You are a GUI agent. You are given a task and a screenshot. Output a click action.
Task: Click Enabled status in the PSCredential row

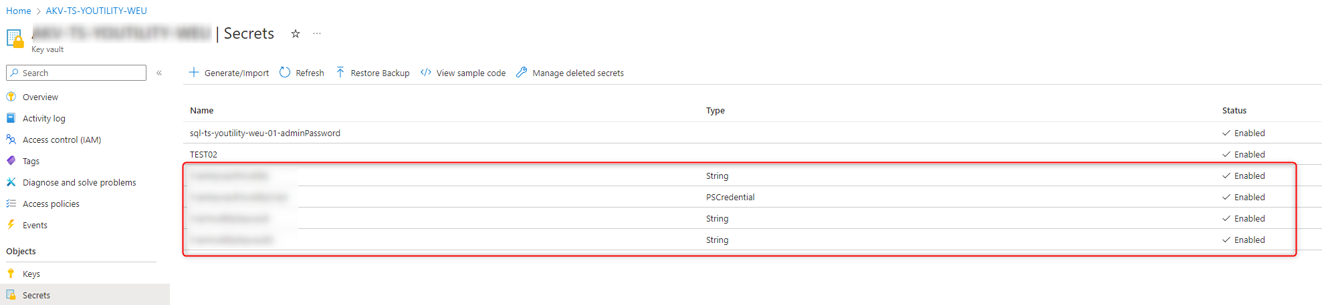click(1244, 198)
